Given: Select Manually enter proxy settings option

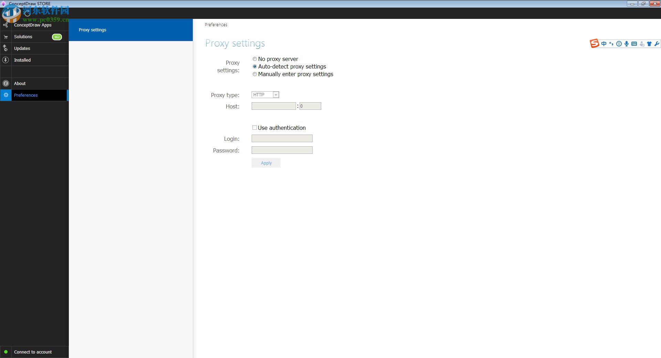Looking at the screenshot, I should pyautogui.click(x=255, y=74).
